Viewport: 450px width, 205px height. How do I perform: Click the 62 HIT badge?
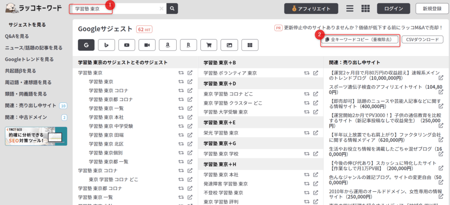144,29
